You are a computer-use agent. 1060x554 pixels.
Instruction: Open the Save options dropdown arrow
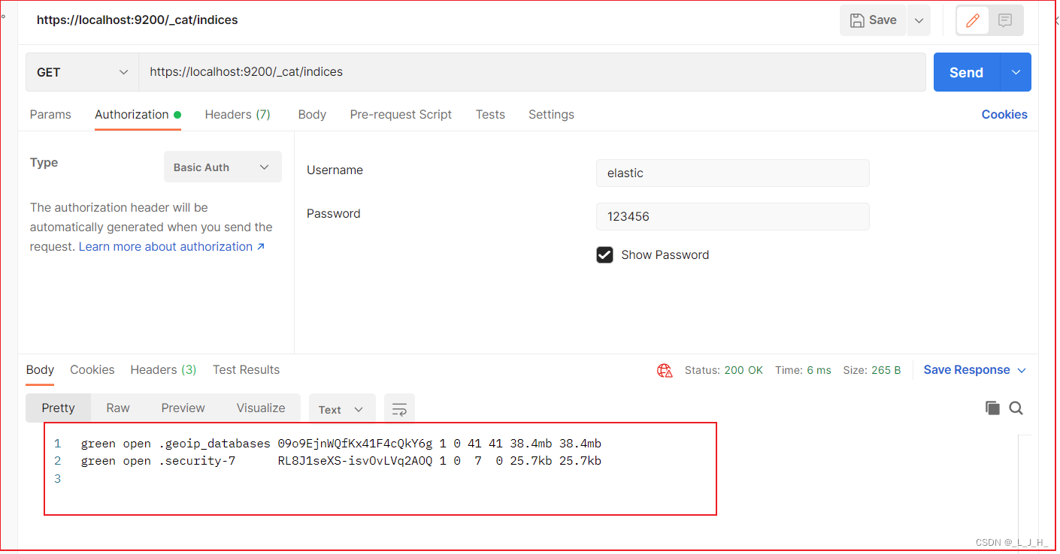(x=919, y=20)
